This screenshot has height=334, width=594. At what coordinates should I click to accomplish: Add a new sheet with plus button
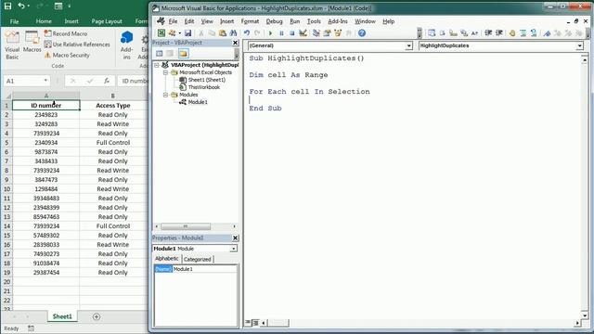(97, 316)
